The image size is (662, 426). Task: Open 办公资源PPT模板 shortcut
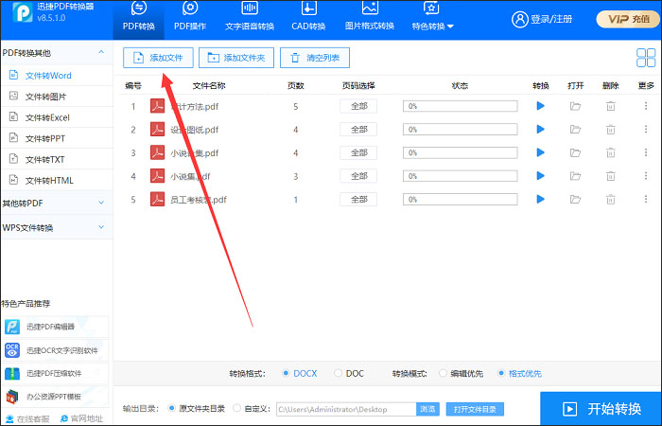pos(55,397)
